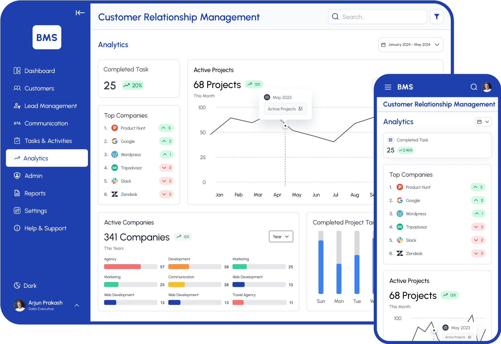Click the mobile view search magnifier
Image resolution: width=501 pixels, height=344 pixels.
click(x=474, y=87)
